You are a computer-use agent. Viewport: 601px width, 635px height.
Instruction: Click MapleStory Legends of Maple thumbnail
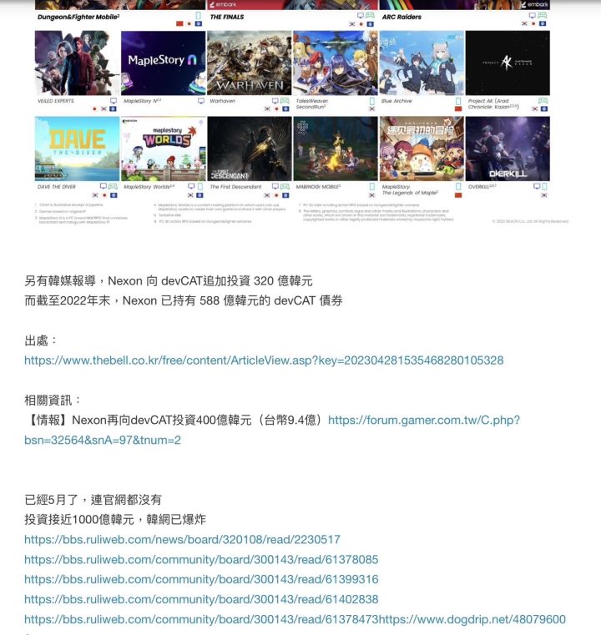tap(422, 149)
